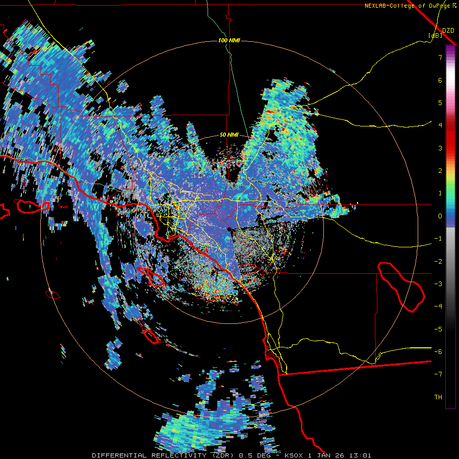Click the 3 value on color scale

[x=440, y=148]
